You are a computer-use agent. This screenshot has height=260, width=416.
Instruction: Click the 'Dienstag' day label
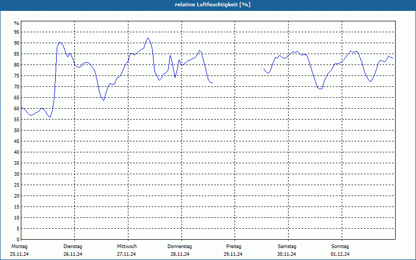(73, 246)
